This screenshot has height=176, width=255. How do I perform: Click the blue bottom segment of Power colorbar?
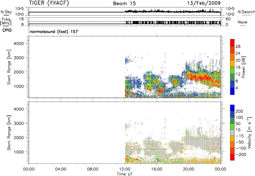[x=232, y=91]
